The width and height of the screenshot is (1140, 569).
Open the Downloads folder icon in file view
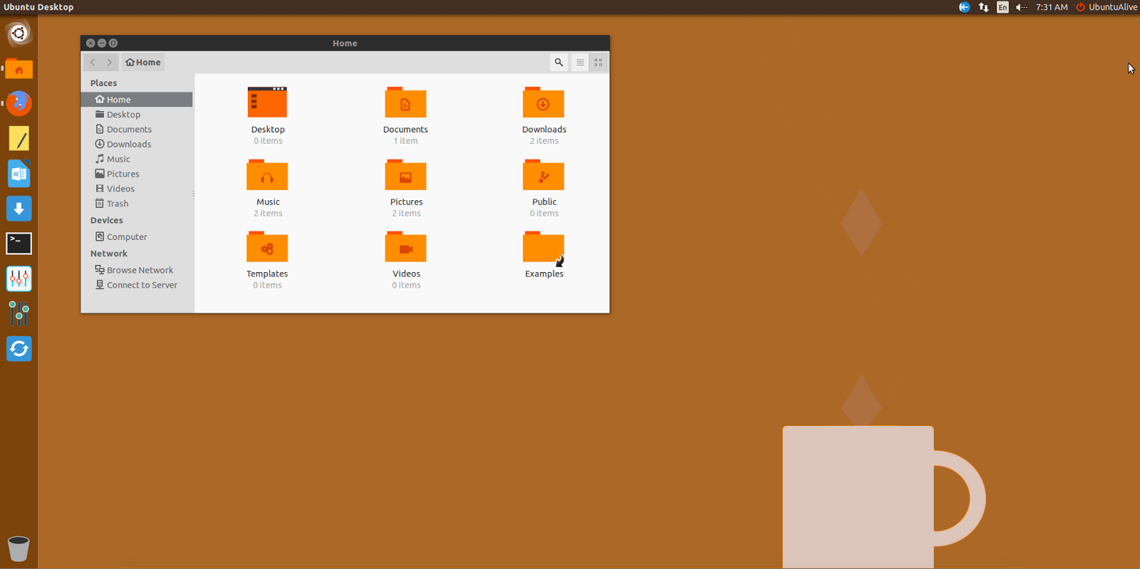(544, 103)
